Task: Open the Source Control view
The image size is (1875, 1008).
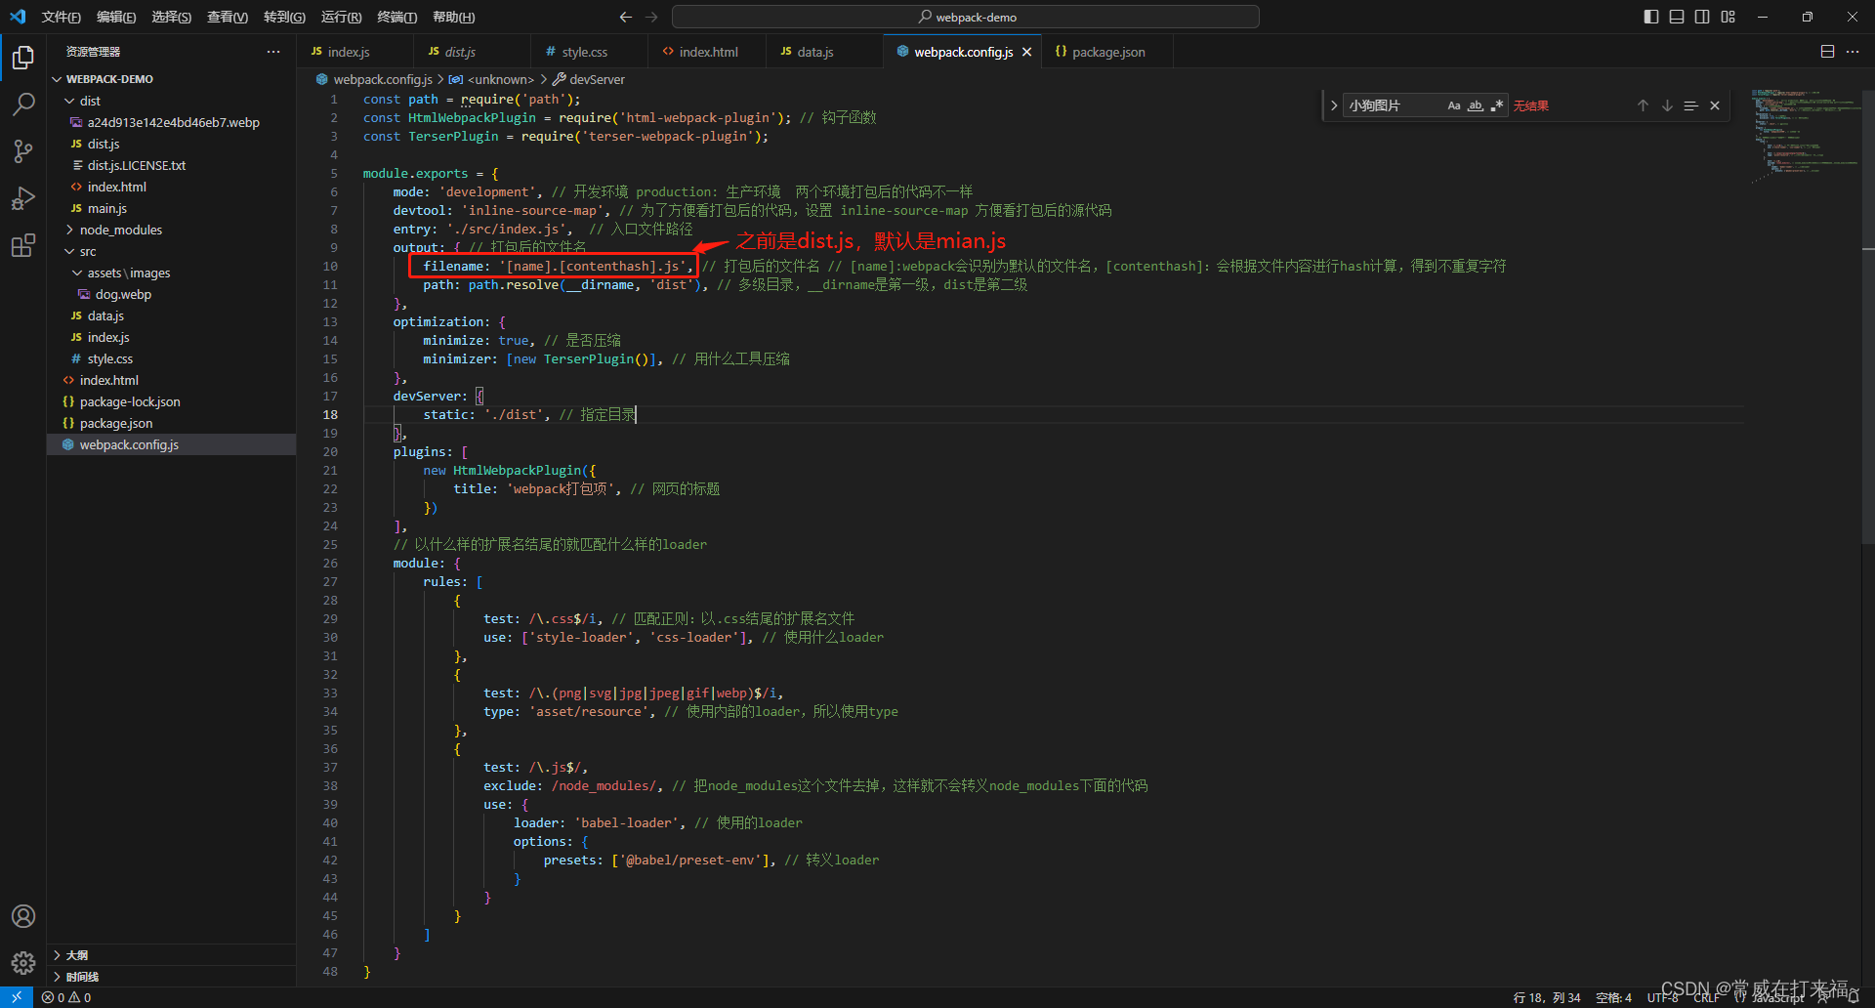Action: pyautogui.click(x=23, y=150)
